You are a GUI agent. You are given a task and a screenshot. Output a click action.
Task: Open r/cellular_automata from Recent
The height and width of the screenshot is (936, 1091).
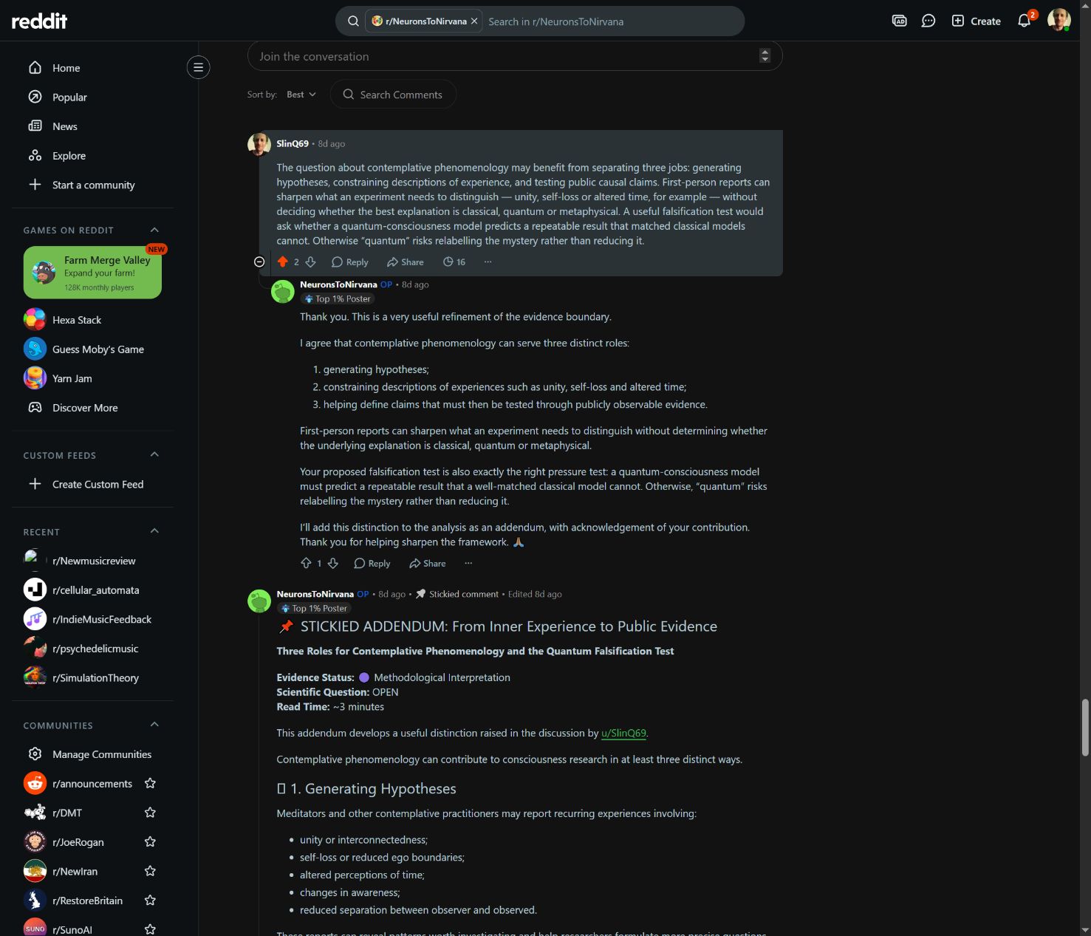click(93, 590)
